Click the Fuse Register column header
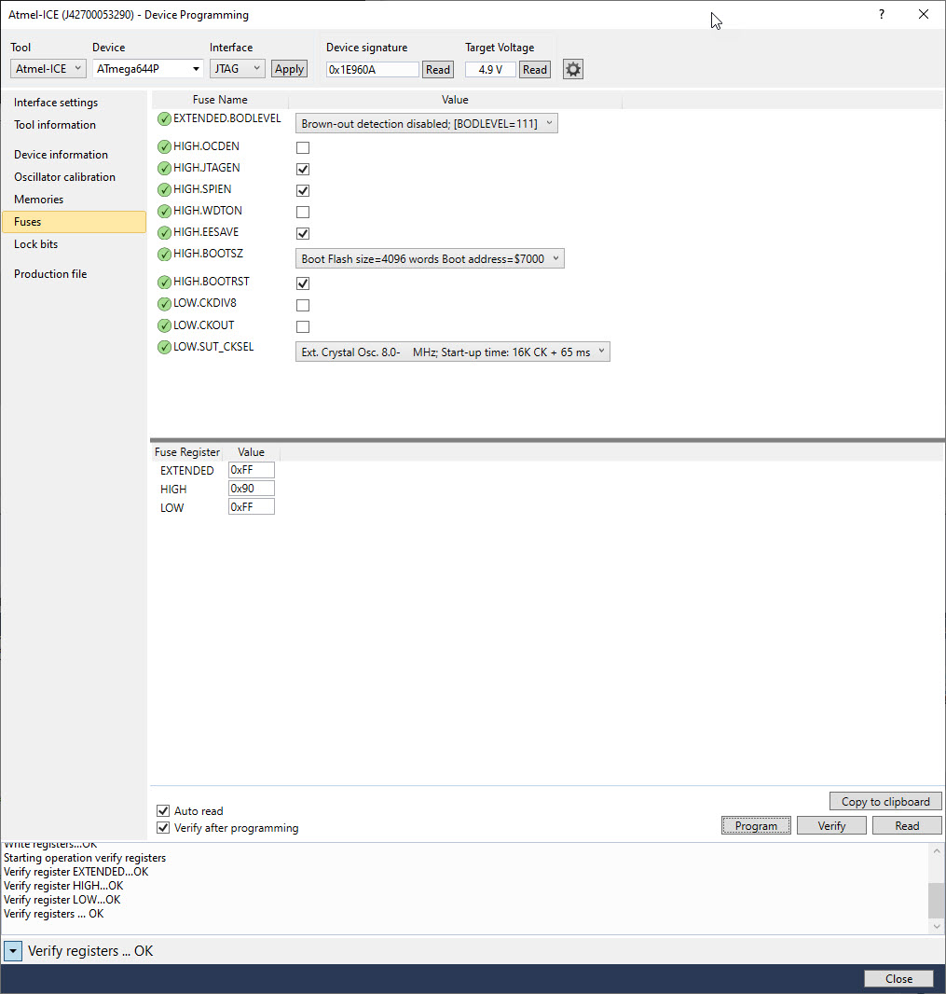946x994 pixels. point(187,452)
